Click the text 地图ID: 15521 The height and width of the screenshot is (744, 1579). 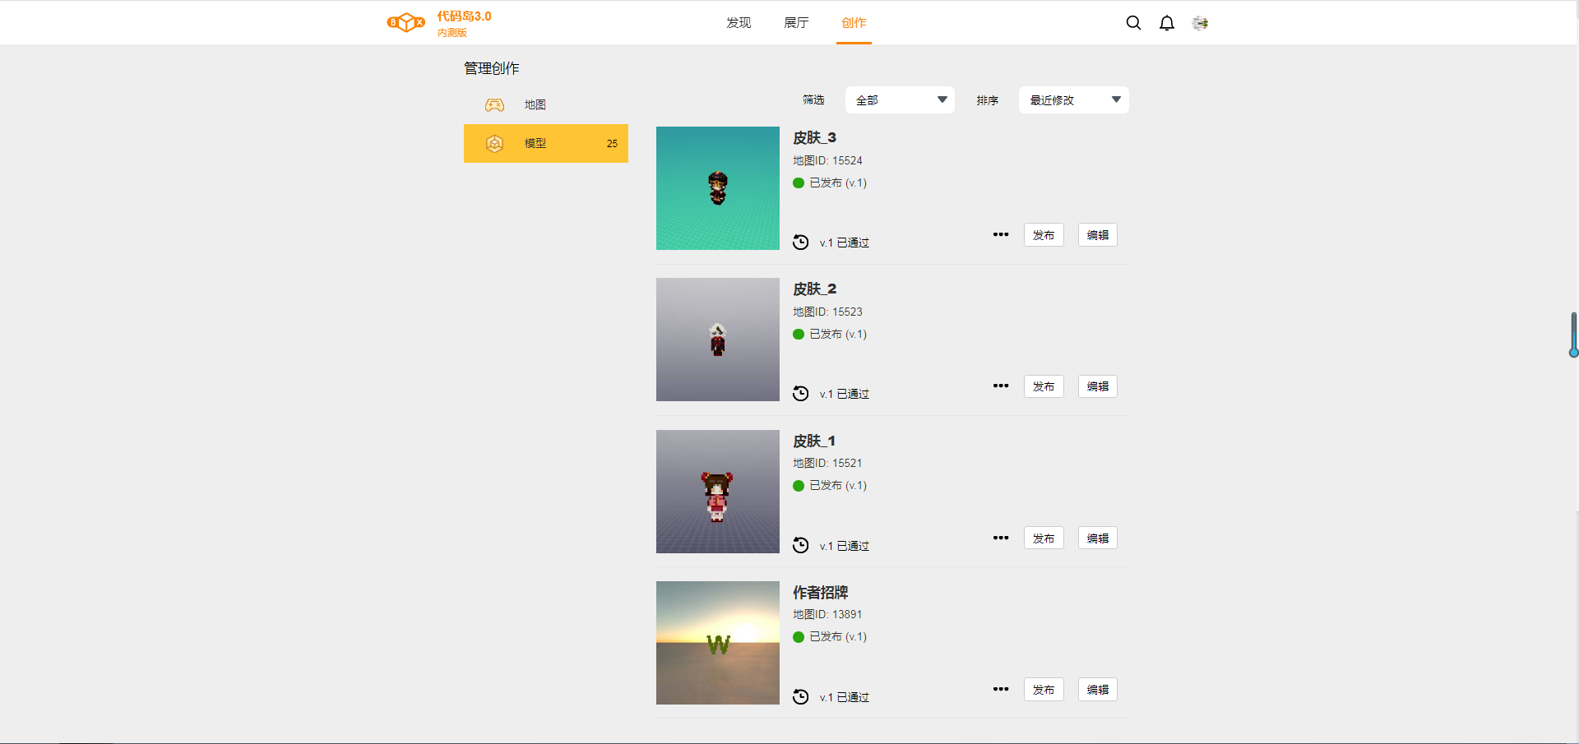point(827,463)
